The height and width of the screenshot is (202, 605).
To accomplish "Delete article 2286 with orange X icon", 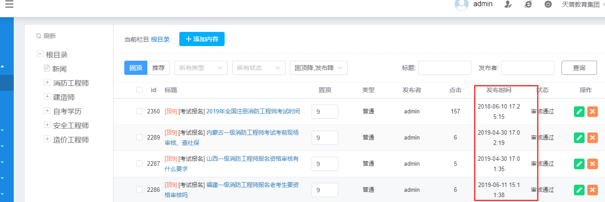I will tap(592, 190).
